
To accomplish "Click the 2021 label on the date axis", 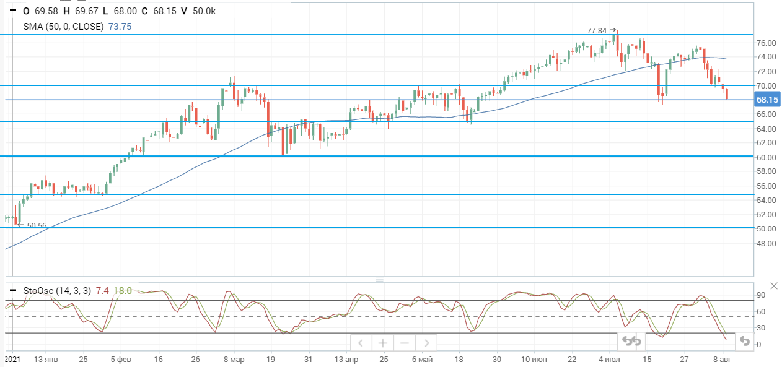I will click(12, 359).
